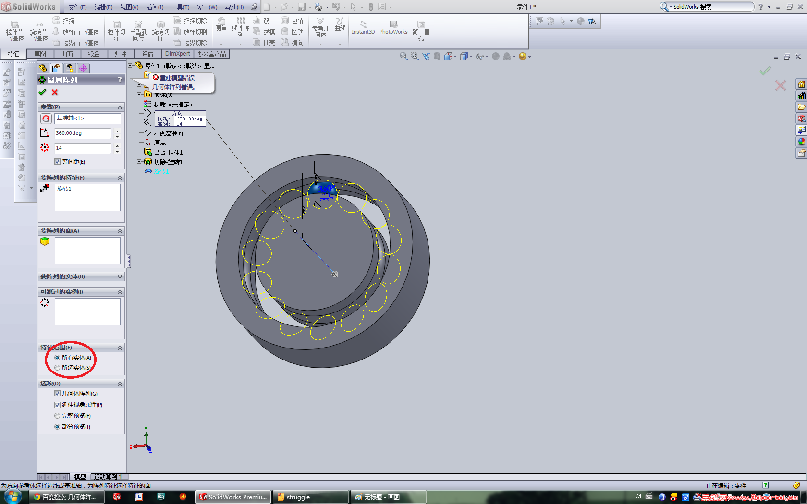
Task: Toggle the Geometry pattern (几何体阵列) checkbox
Action: [57, 394]
